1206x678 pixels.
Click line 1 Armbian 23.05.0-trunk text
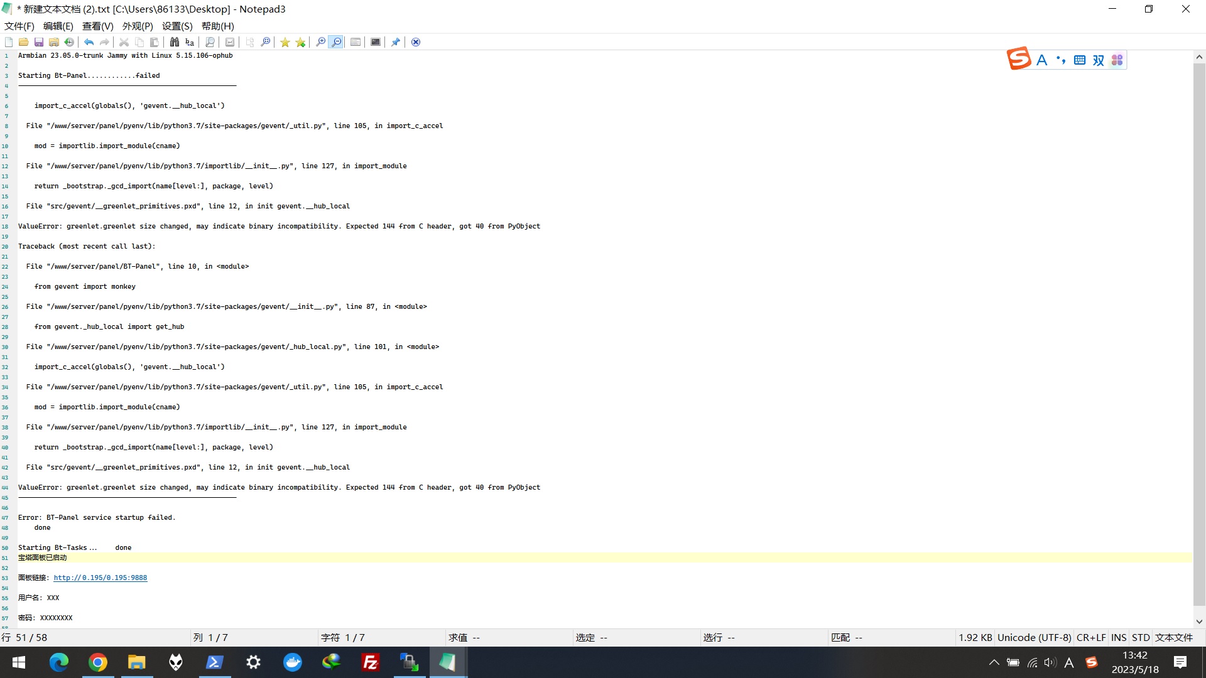(126, 55)
